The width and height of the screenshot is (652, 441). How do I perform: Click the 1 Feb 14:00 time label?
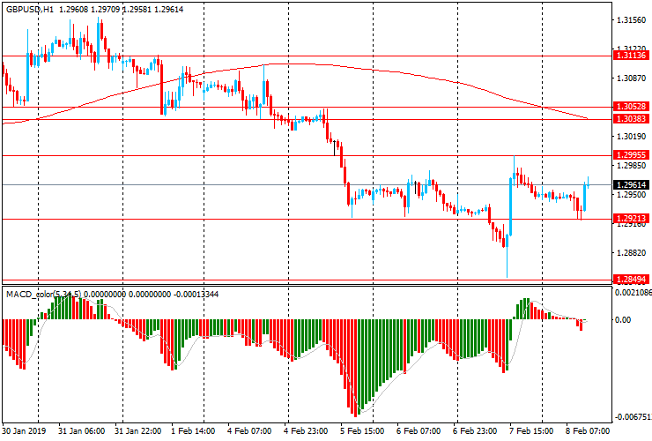click(192, 432)
